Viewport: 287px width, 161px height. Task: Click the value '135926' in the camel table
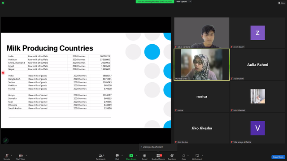tap(108, 108)
